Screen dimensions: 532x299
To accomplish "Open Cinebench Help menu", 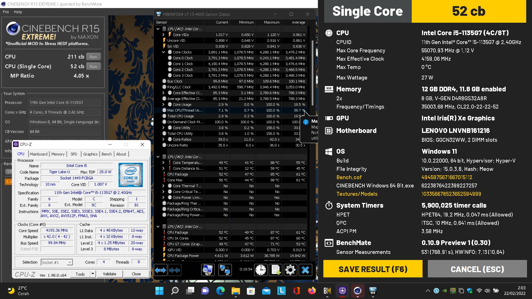I will [x=18, y=12].
